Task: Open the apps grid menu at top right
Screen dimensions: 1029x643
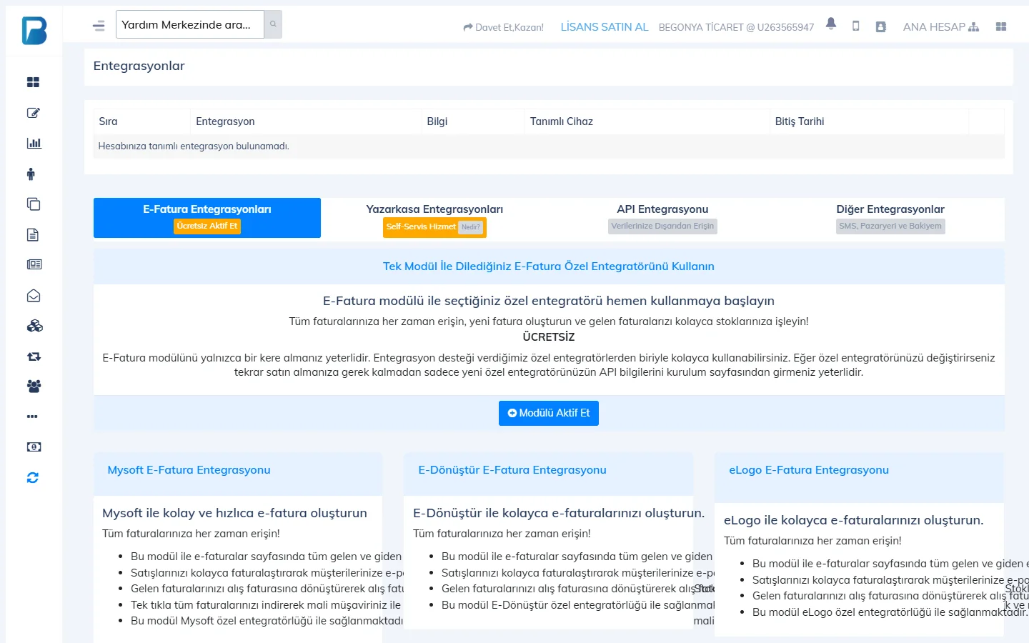Action: (1000, 26)
